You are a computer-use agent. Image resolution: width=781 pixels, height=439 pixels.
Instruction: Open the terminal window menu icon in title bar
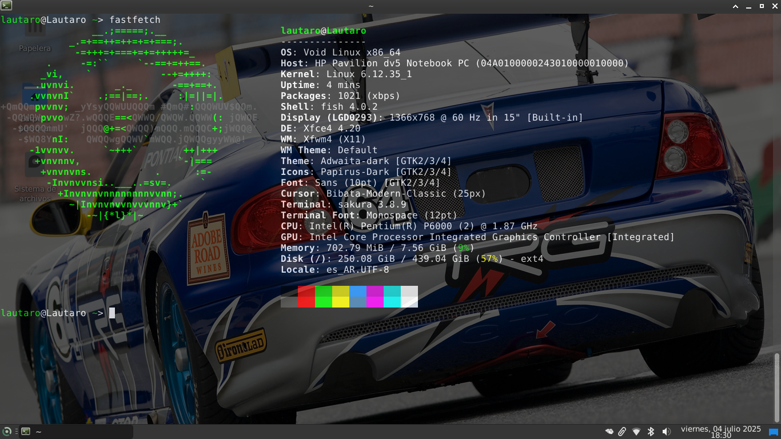pos(6,6)
